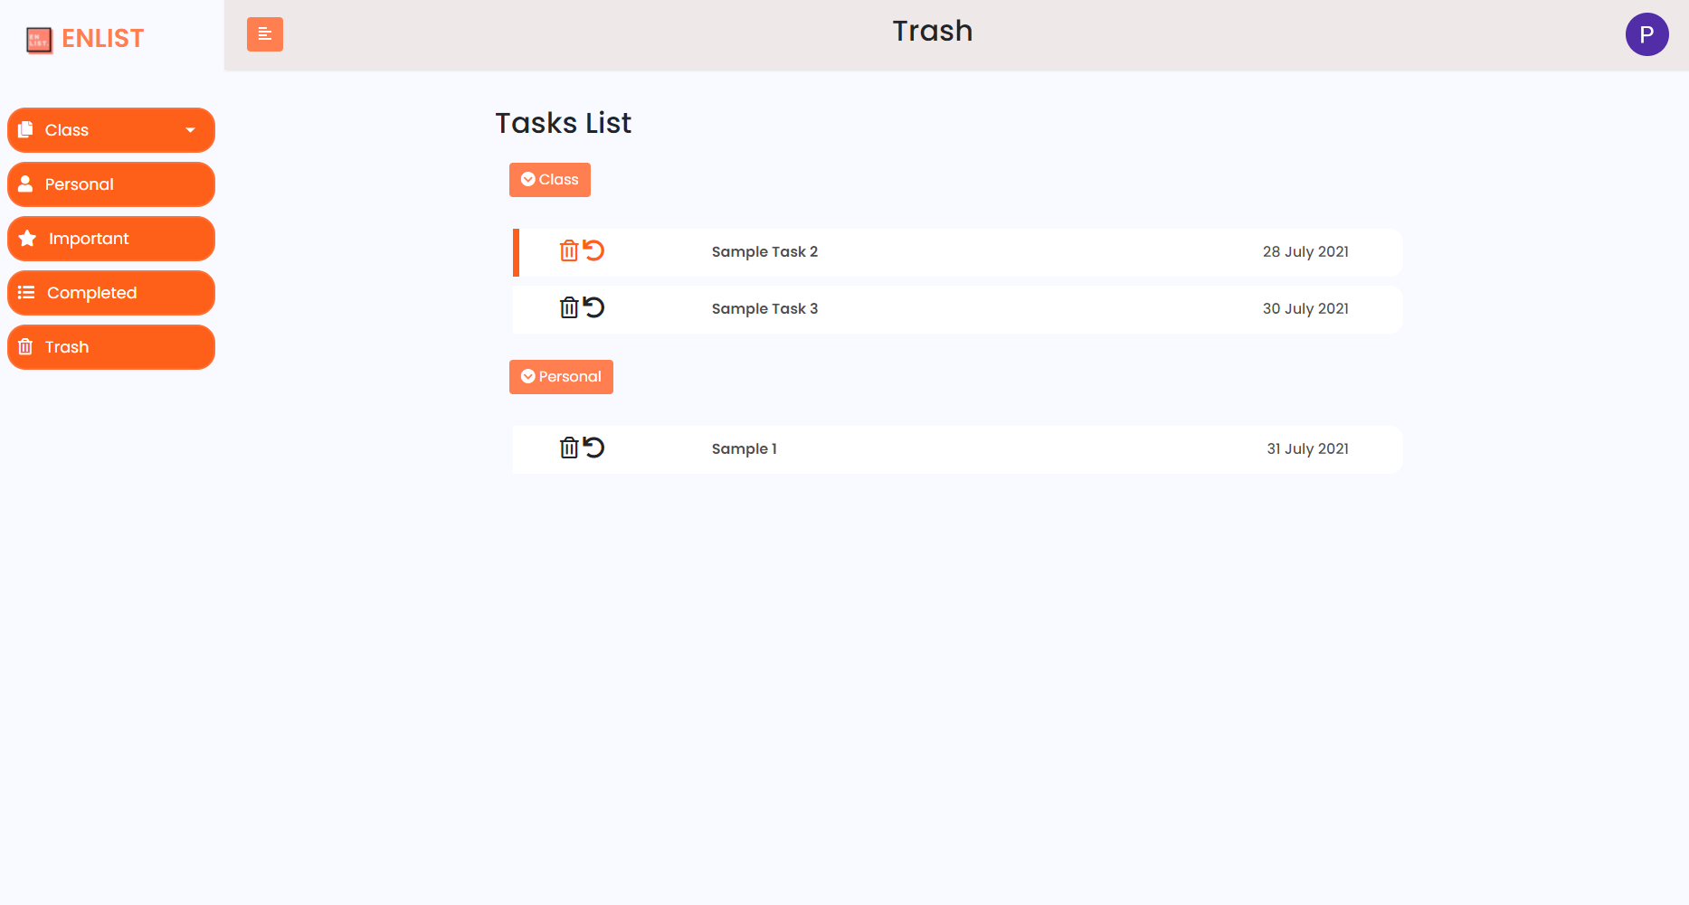Expand the Class sidebar dropdown arrow

(190, 130)
